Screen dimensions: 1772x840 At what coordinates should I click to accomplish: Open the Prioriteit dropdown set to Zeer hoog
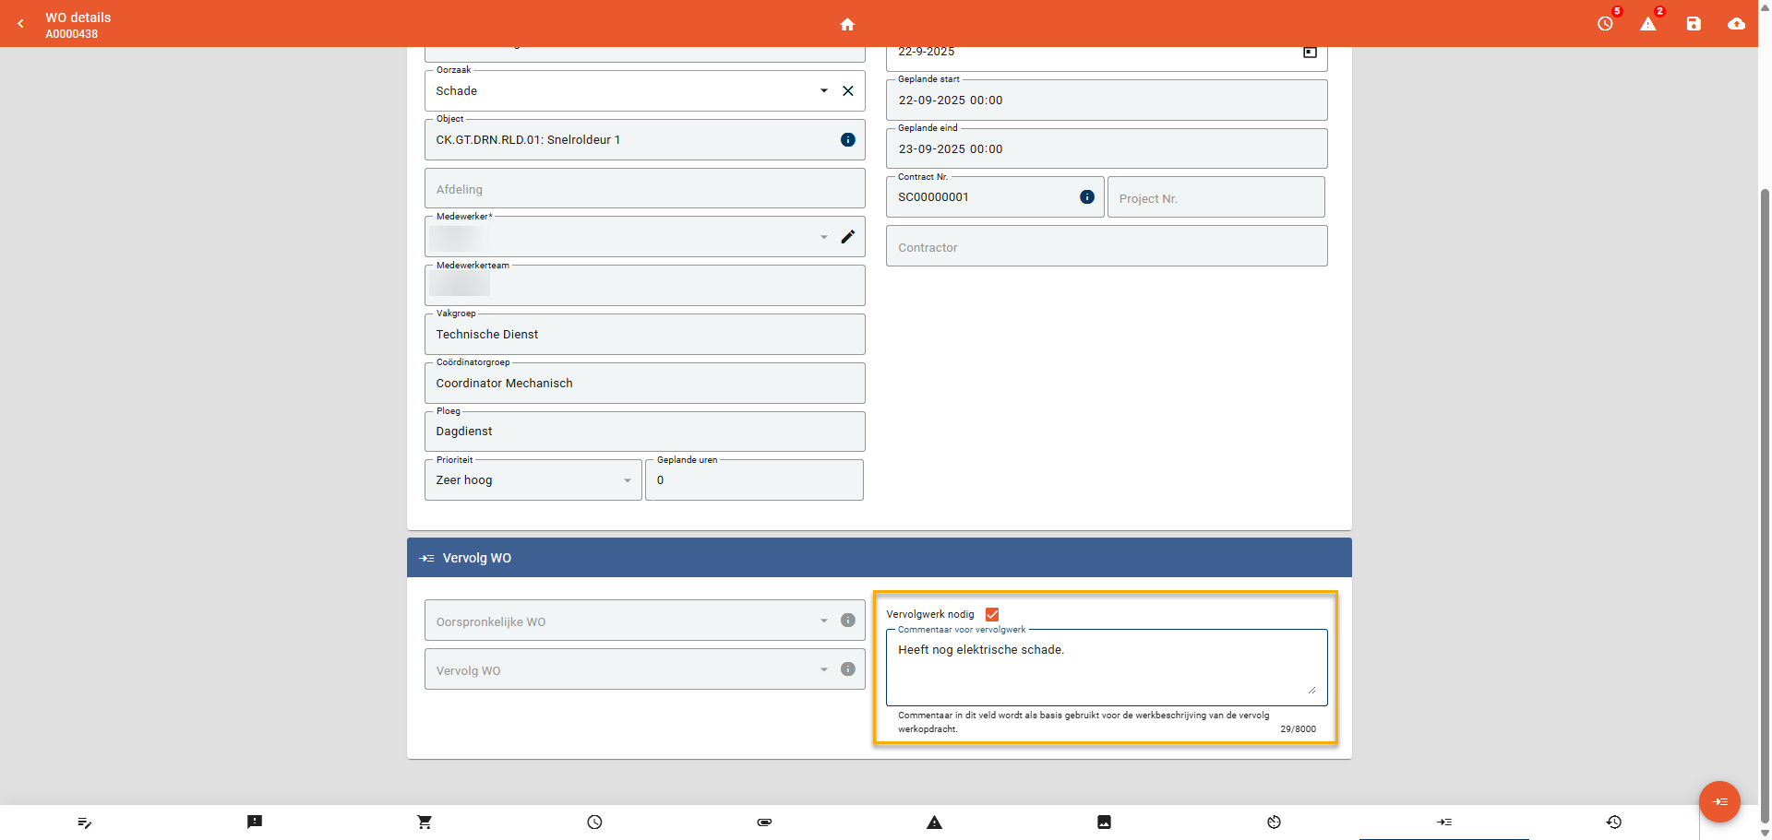(x=627, y=480)
